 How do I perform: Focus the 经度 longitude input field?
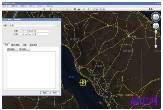click(x=35, y=34)
